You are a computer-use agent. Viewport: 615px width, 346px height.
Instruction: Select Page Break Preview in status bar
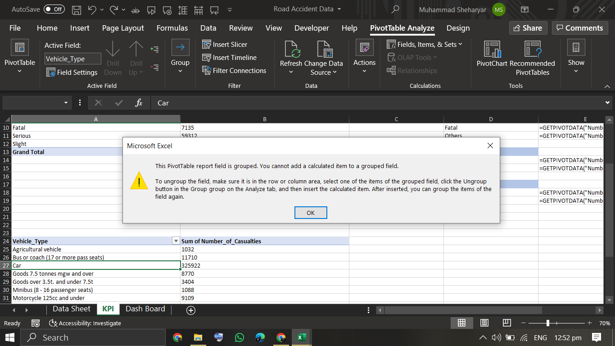click(506, 323)
